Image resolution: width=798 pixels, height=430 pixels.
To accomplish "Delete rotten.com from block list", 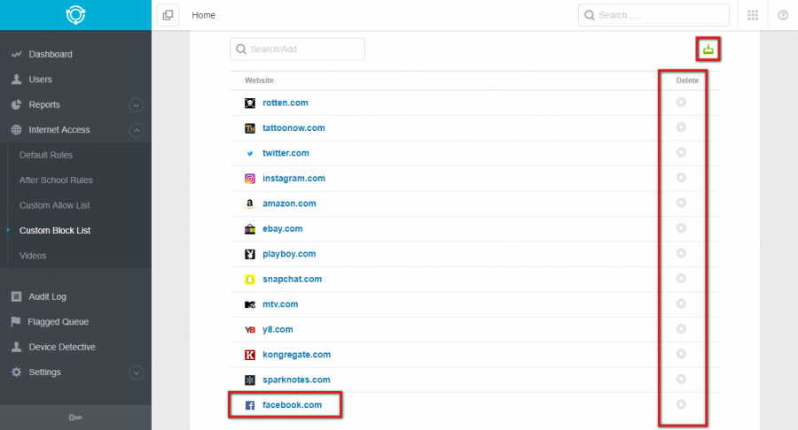I will coord(681,102).
